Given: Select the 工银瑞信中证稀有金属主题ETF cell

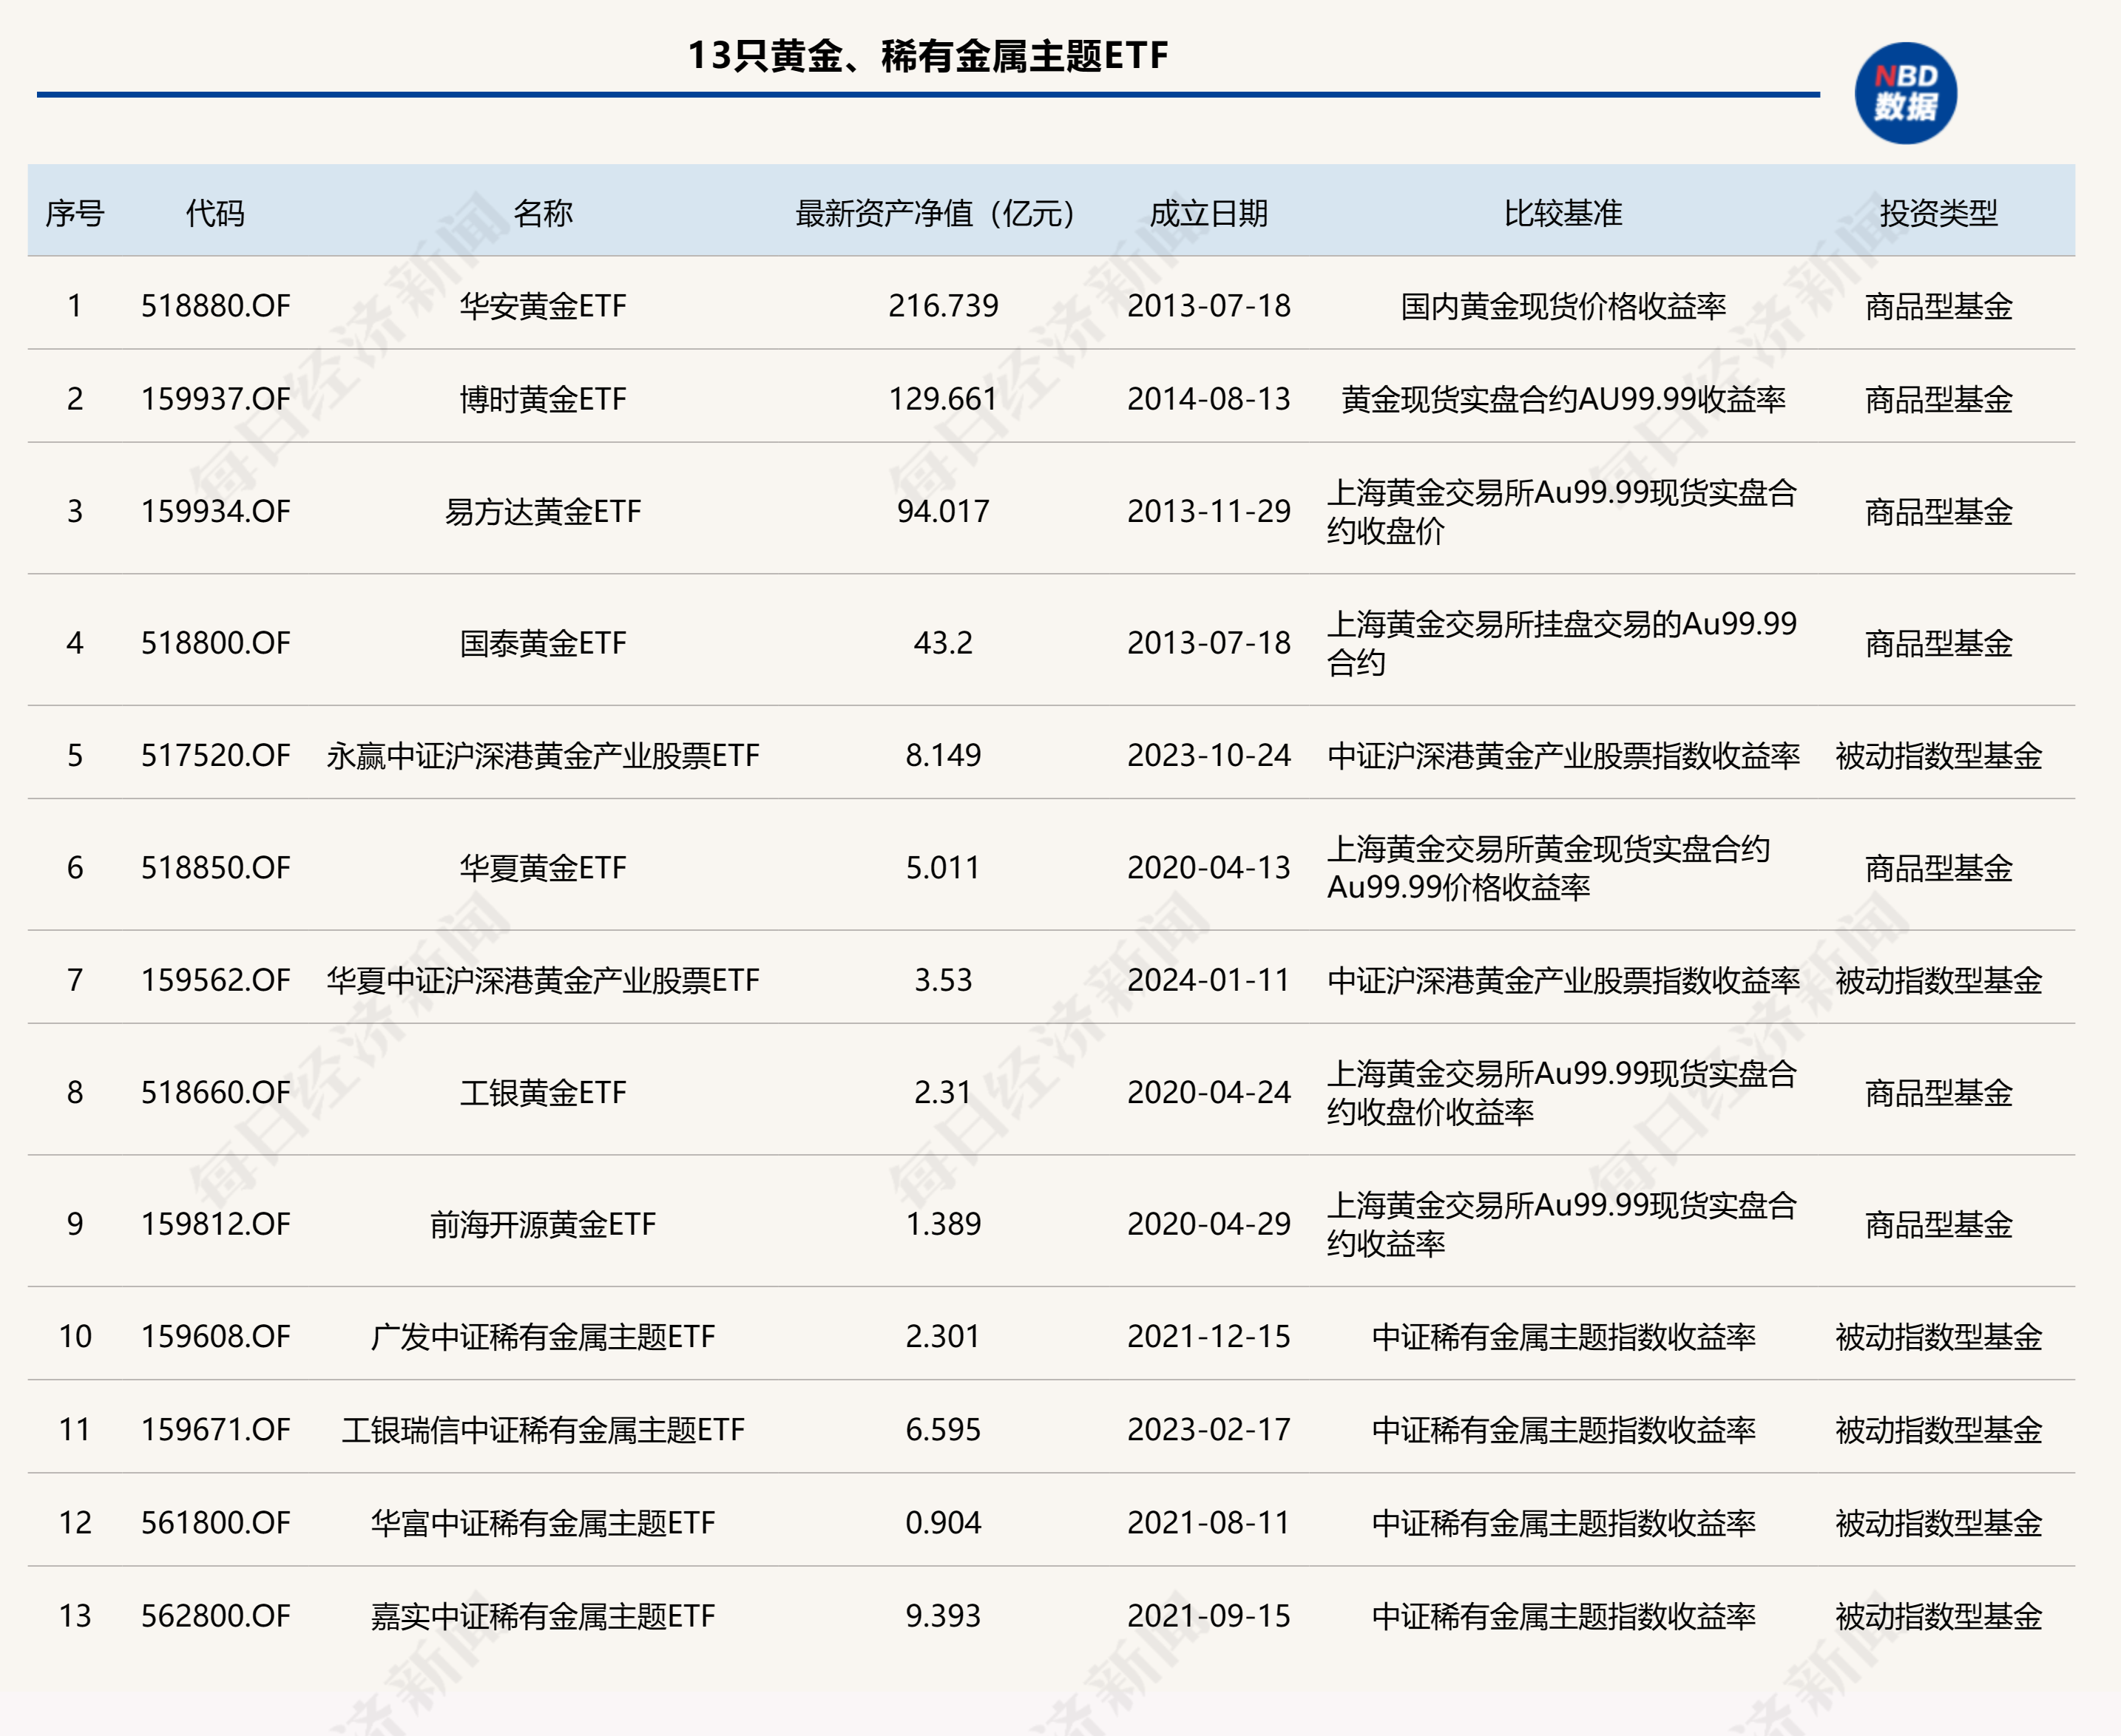Looking at the screenshot, I should (x=543, y=1429).
